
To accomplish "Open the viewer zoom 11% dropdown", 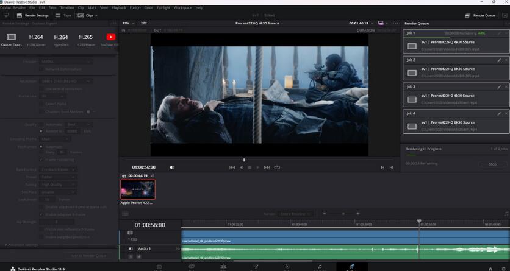I will 128,23.
